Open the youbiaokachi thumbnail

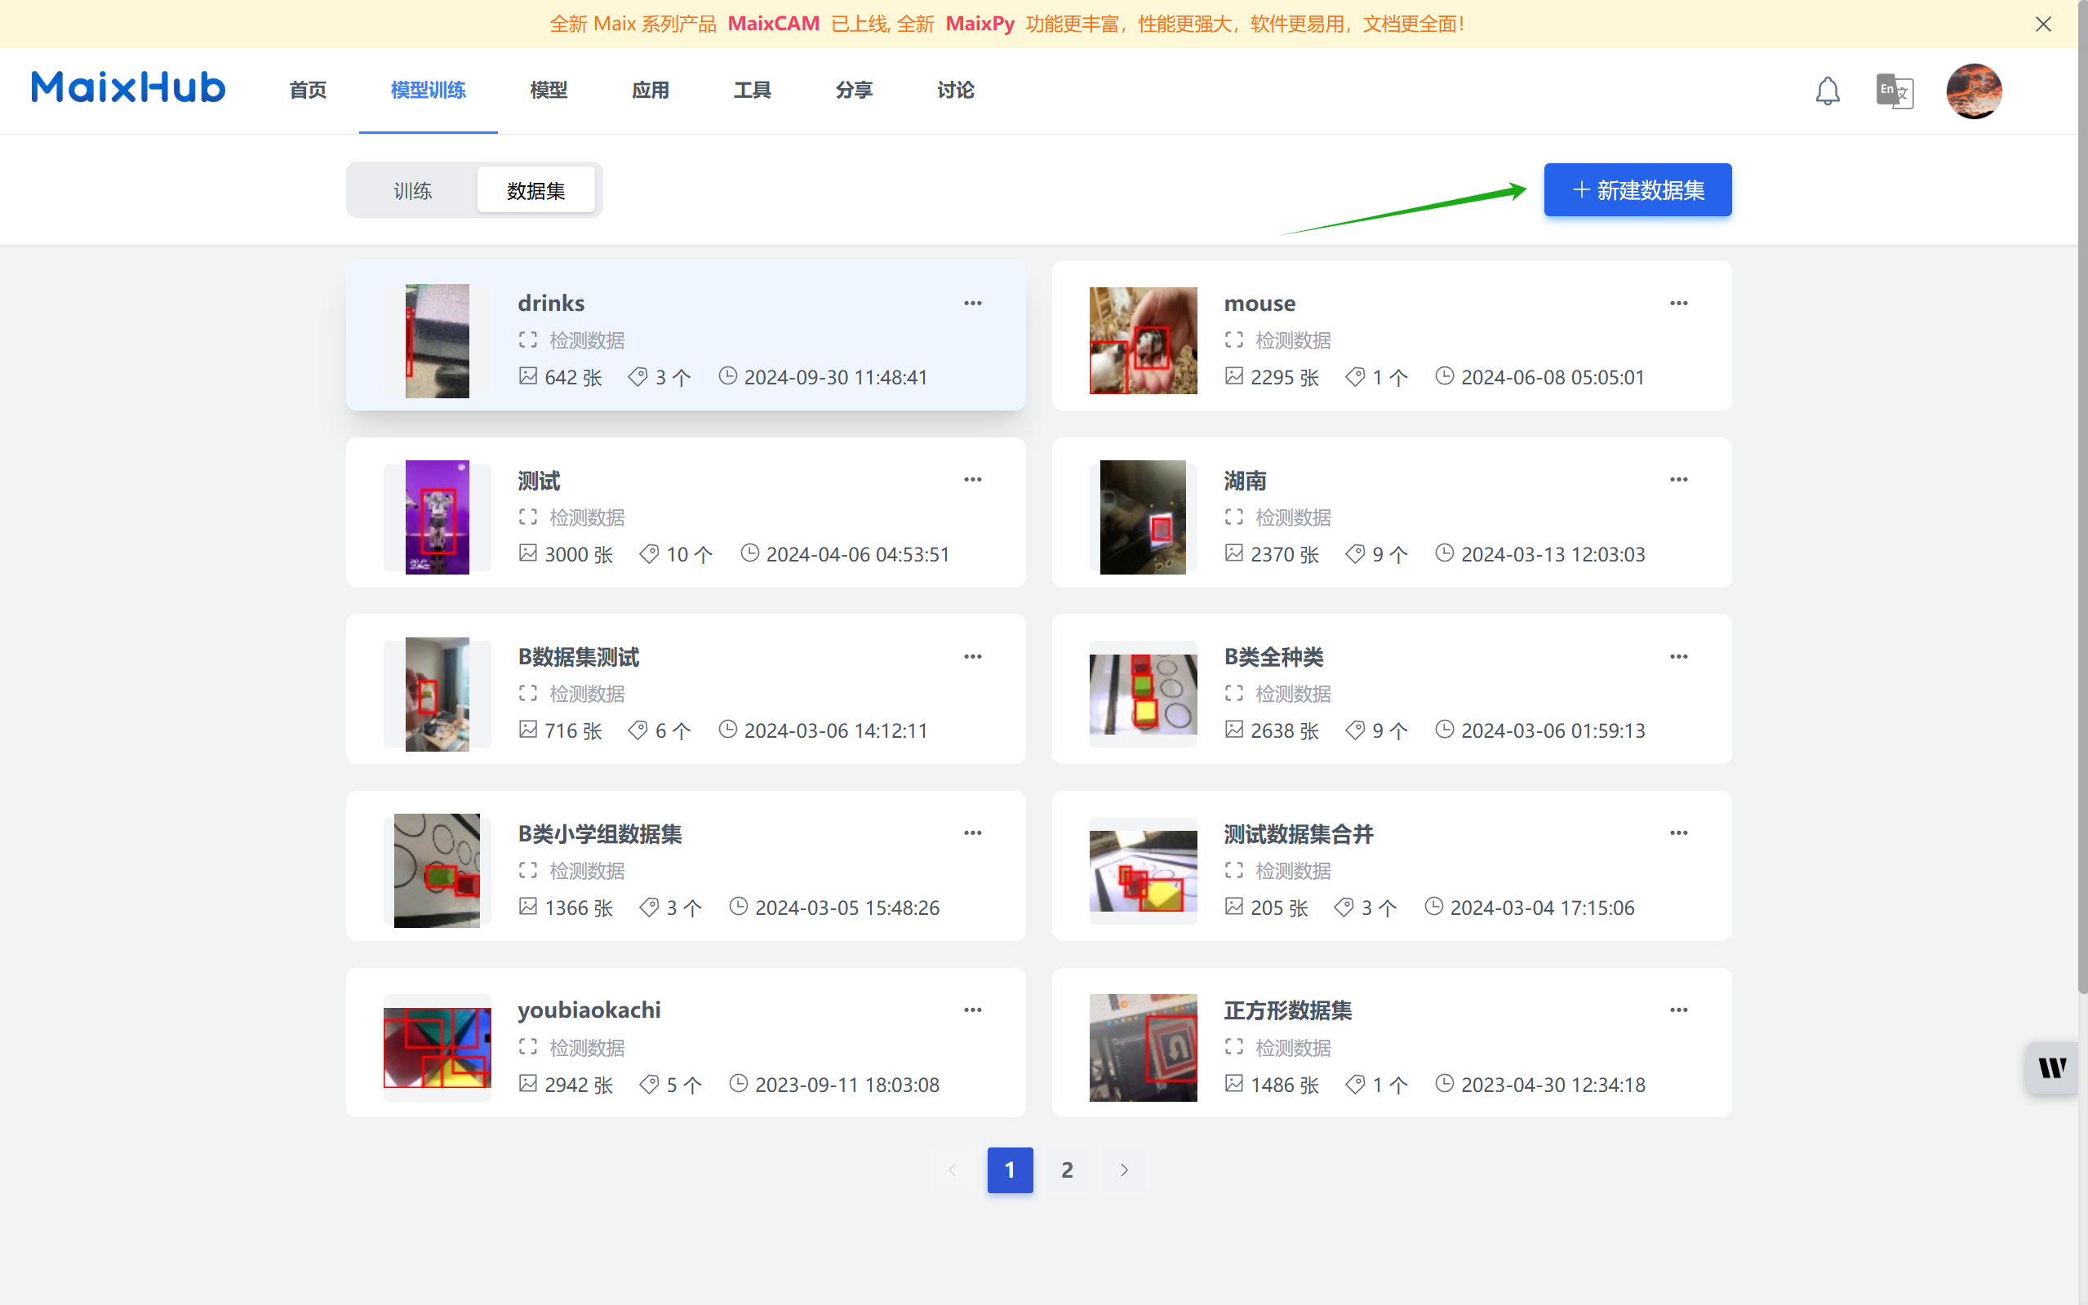pos(437,1048)
